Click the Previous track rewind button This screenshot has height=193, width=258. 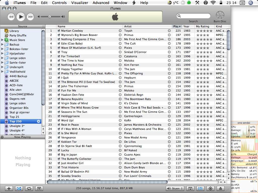(11, 17)
